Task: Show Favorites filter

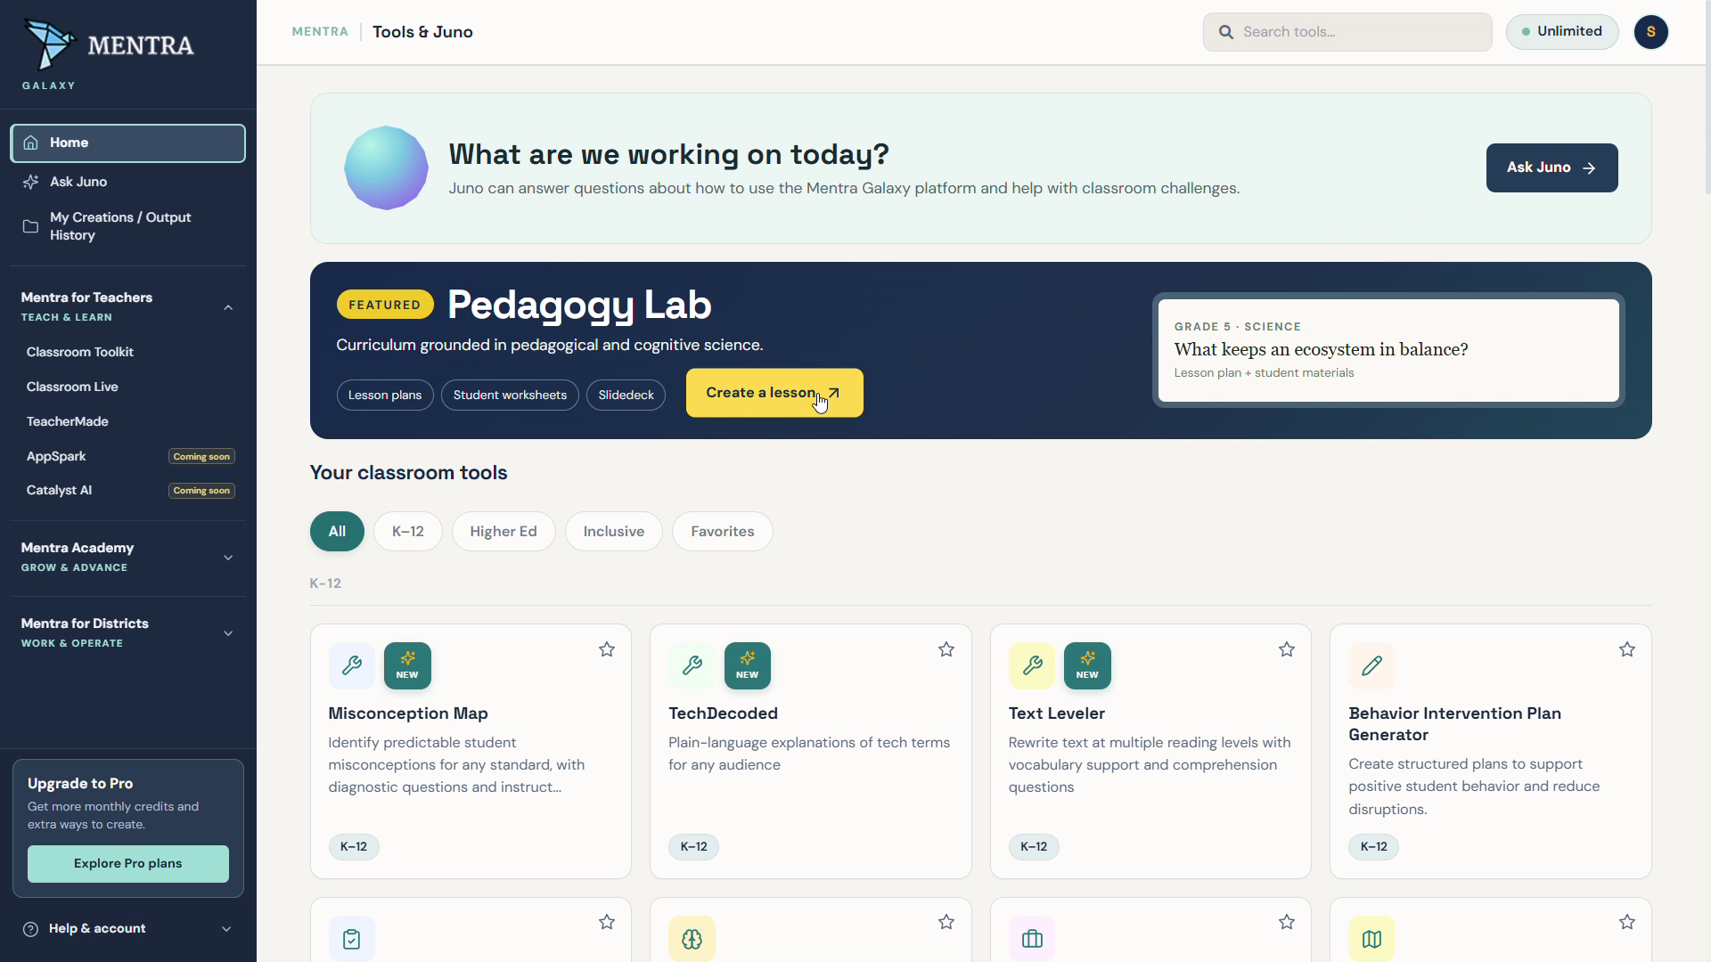Action: (723, 532)
